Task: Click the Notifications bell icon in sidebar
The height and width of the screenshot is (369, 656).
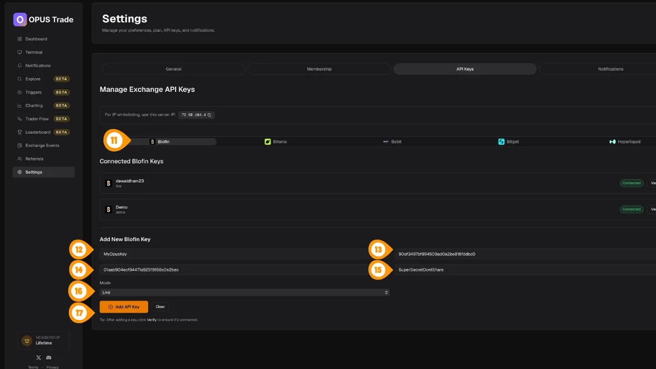Action: 20,66
